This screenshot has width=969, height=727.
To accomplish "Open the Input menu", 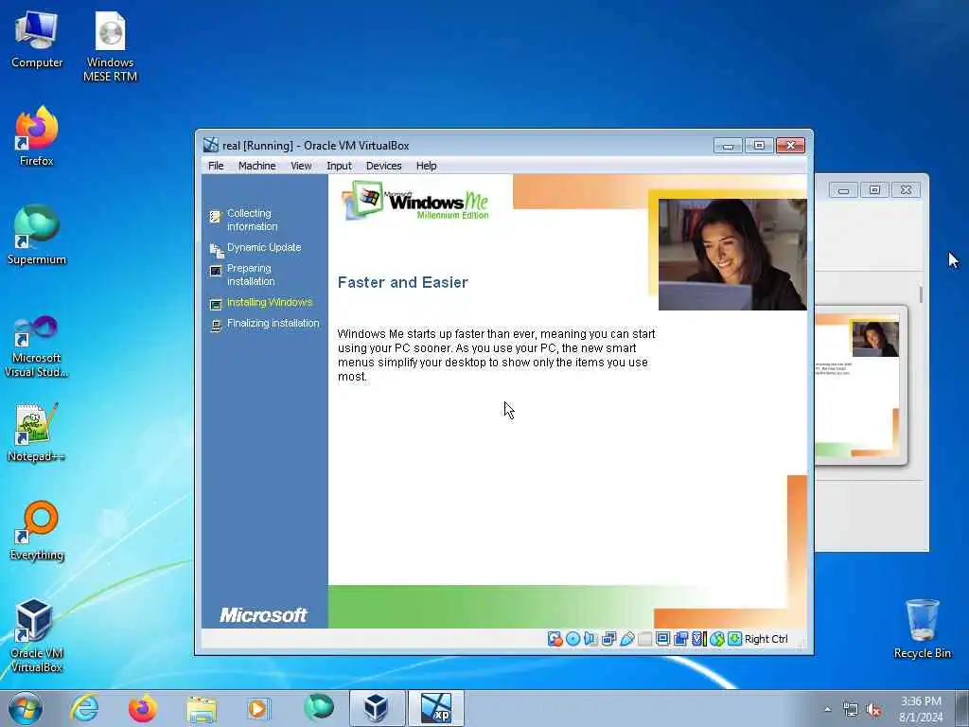I will pyautogui.click(x=339, y=166).
